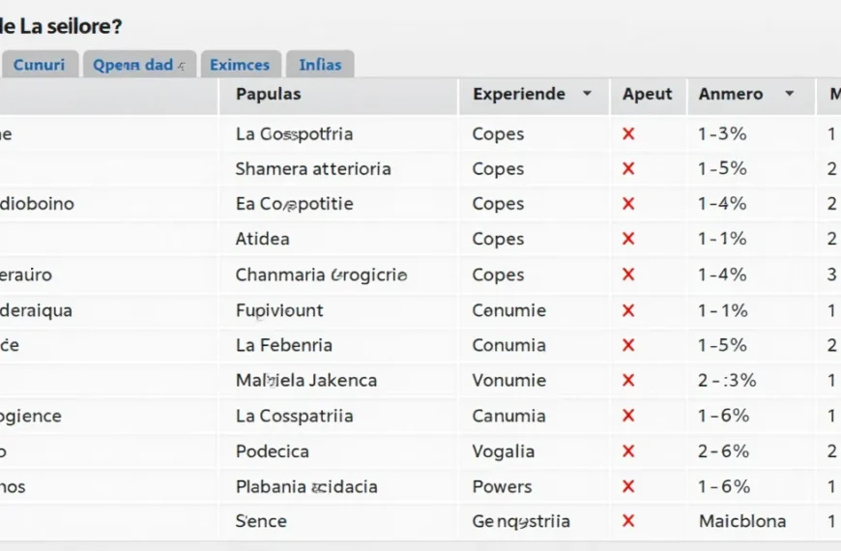Click the red X for Plabania acidacia
Viewport: 841px width, 551px height.
pyautogui.click(x=628, y=486)
